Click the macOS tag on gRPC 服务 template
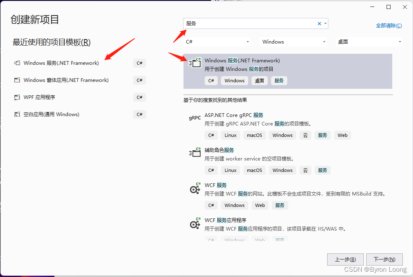Image resolution: width=413 pixels, height=277 pixels. (254, 135)
